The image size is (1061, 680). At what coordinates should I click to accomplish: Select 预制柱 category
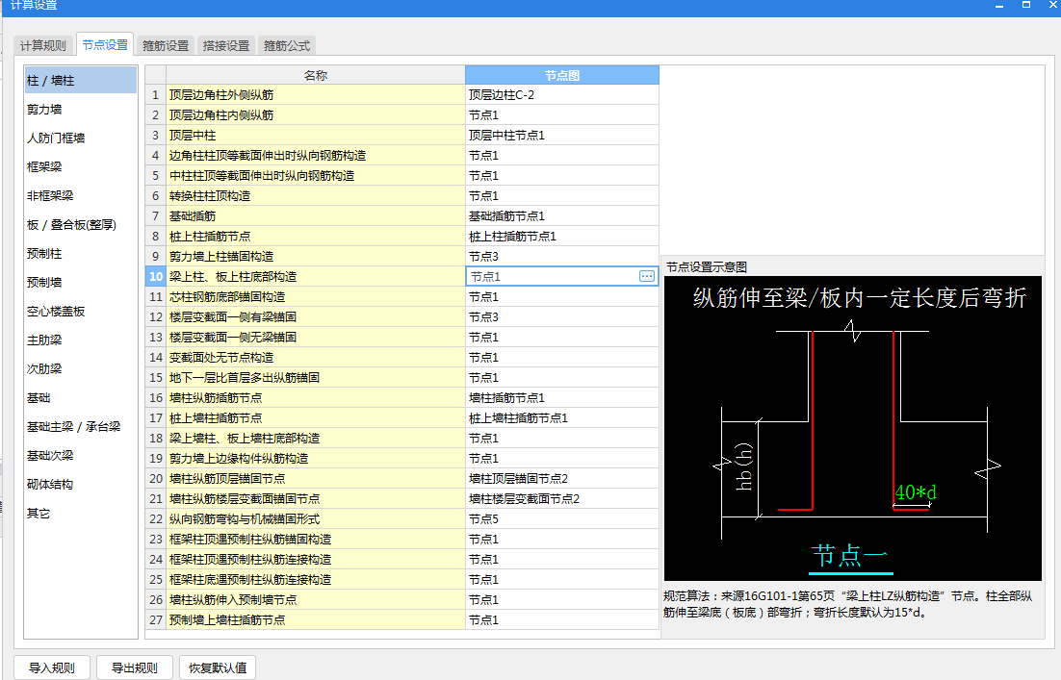click(x=81, y=254)
